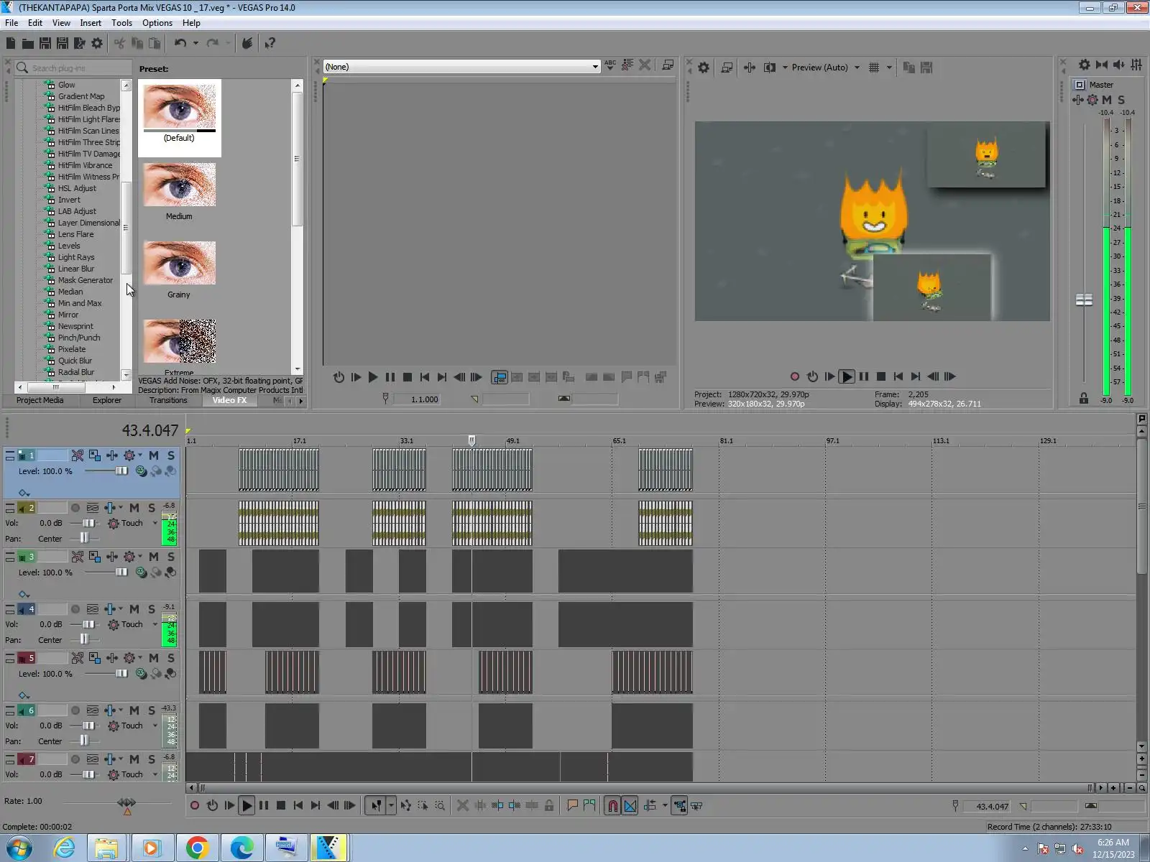
Task: Click preview on external monitor icon
Action: [727, 68]
